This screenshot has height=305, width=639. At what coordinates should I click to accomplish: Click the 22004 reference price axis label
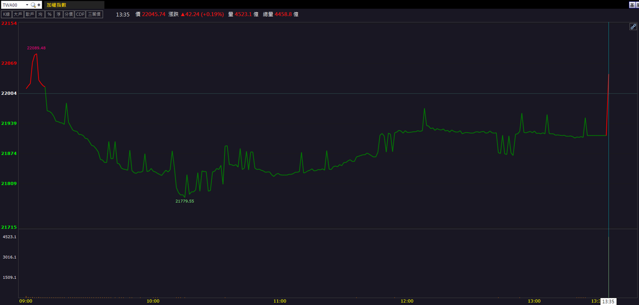(x=9, y=93)
